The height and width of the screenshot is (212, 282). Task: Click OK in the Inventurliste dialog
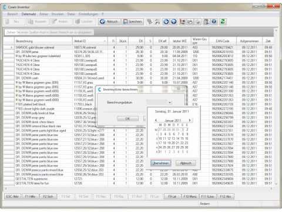tap(127, 118)
